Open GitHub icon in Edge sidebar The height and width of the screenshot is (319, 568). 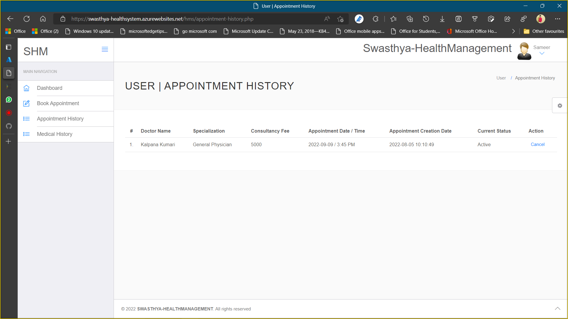point(9,126)
